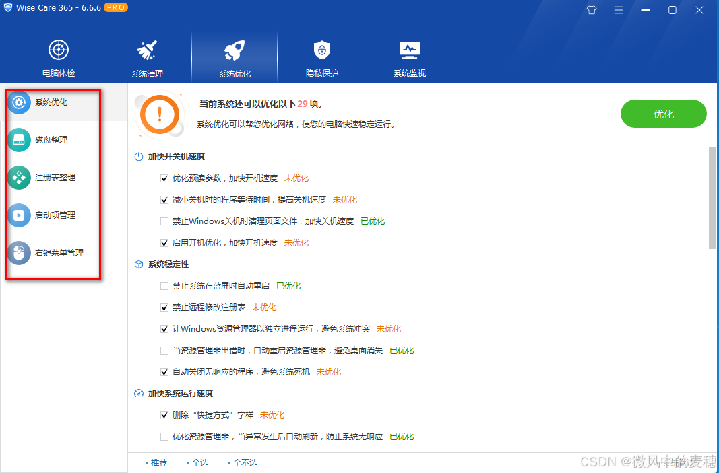Click the 系统优化可以帮您优化网络 description text
719x473 pixels.
[296, 124]
